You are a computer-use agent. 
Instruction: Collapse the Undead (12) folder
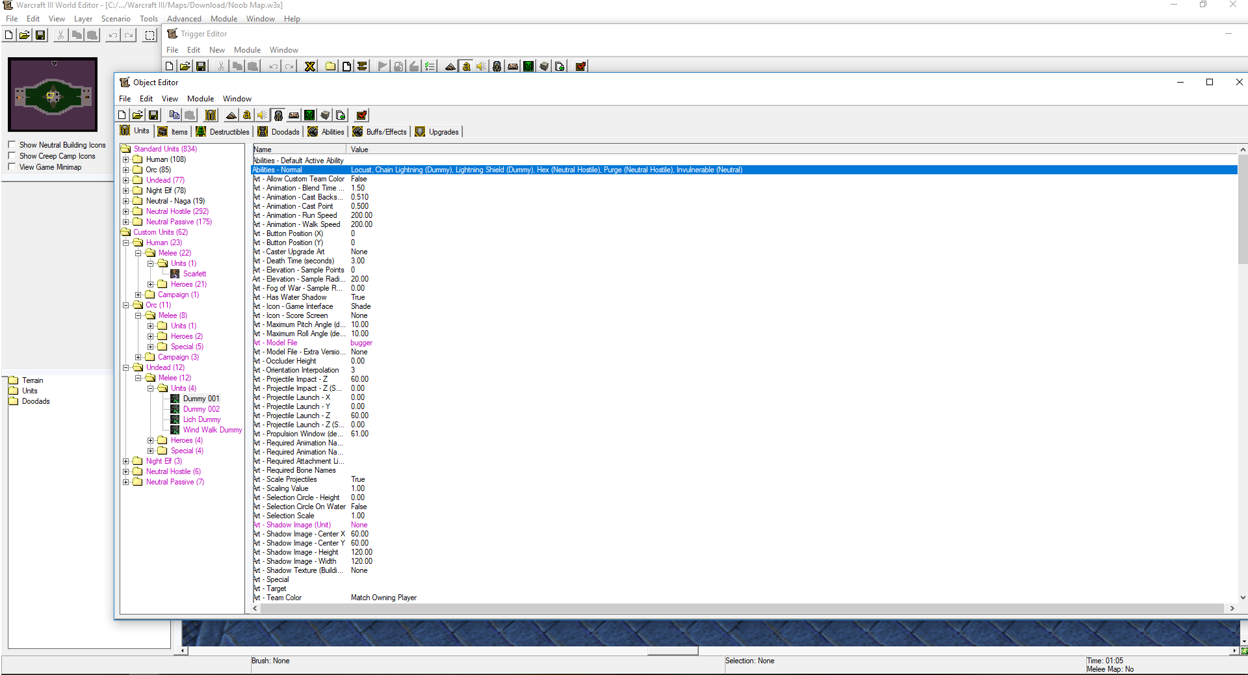click(x=126, y=367)
